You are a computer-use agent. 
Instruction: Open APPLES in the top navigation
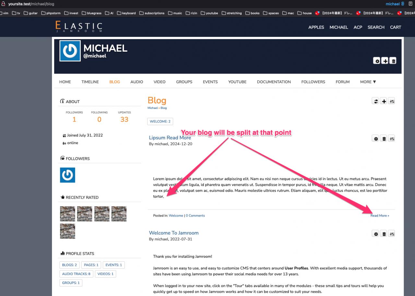(316, 27)
